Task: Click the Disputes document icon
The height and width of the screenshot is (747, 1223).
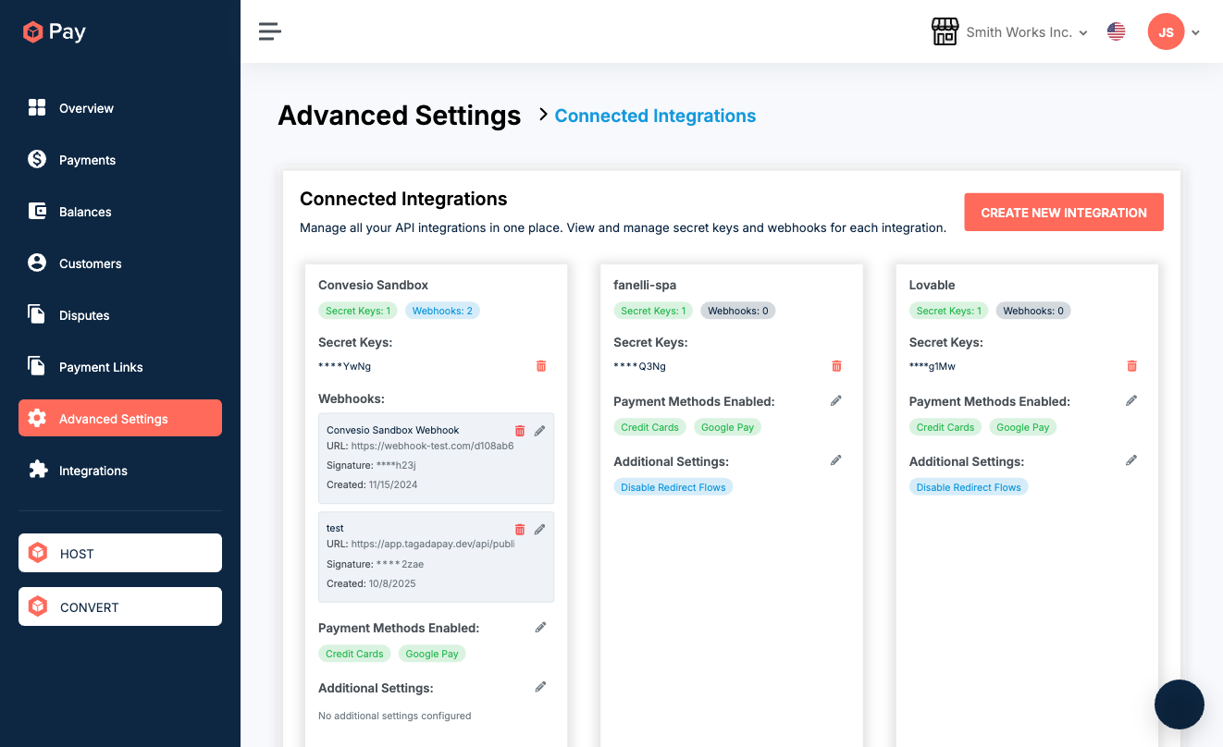Action: 37,314
